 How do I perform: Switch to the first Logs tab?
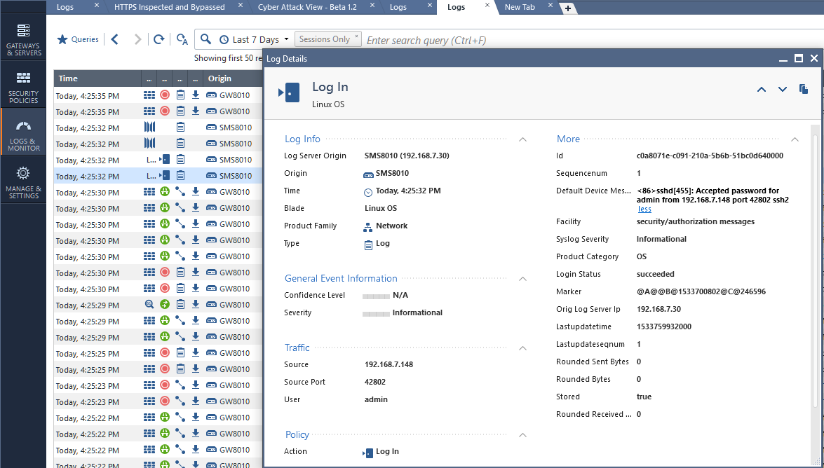65,7
